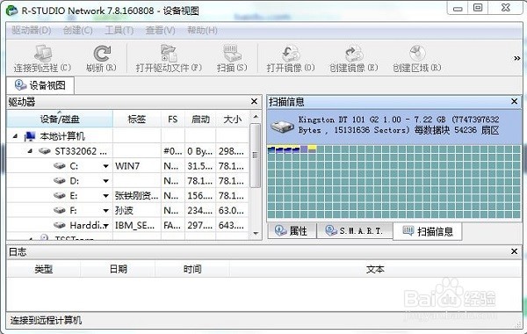Open the dropdown arrow for Harddi.. partition
Viewport: 527px width, 334px height.
tap(106, 225)
